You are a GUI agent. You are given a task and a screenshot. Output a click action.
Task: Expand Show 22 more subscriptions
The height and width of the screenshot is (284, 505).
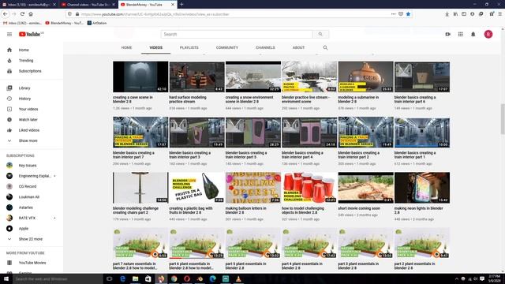32,239
